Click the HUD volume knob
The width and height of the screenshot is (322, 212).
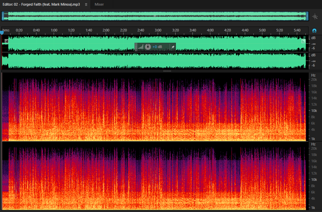click(x=148, y=47)
